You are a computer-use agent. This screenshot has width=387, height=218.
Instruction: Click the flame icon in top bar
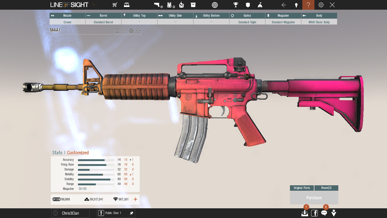[x=181, y=5]
